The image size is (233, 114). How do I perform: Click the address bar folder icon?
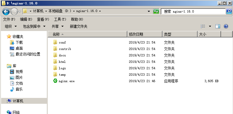25,11
